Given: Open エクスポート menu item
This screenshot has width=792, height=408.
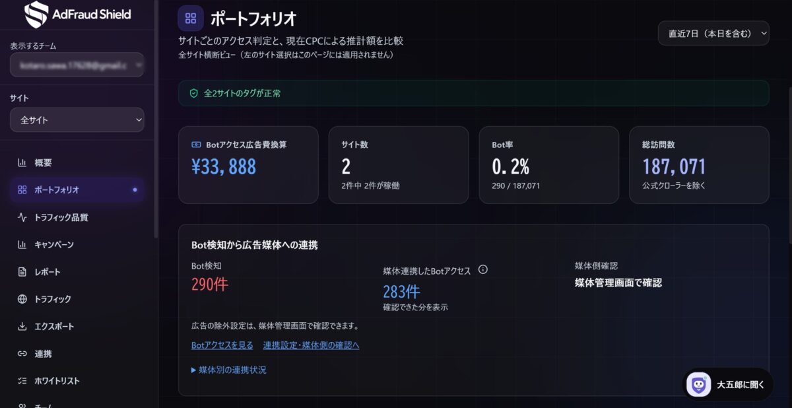Looking at the screenshot, I should click(77, 326).
